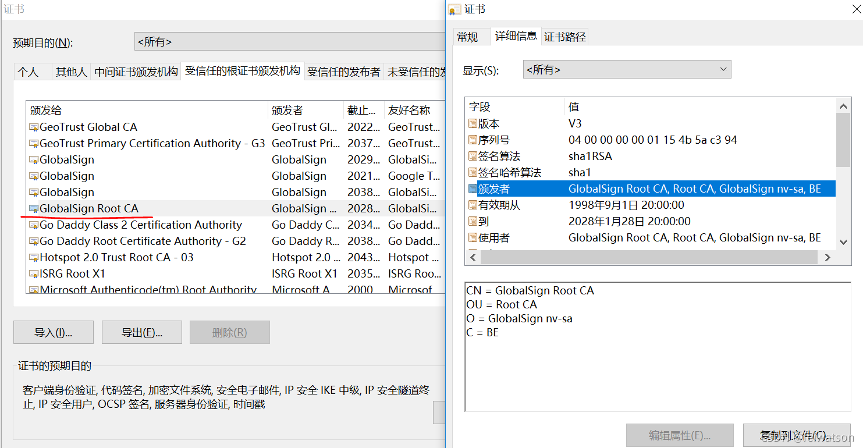Viewport: 863px width, 448px height.
Task: Click the ISRG Root X1 certificate icon
Action: (34, 273)
